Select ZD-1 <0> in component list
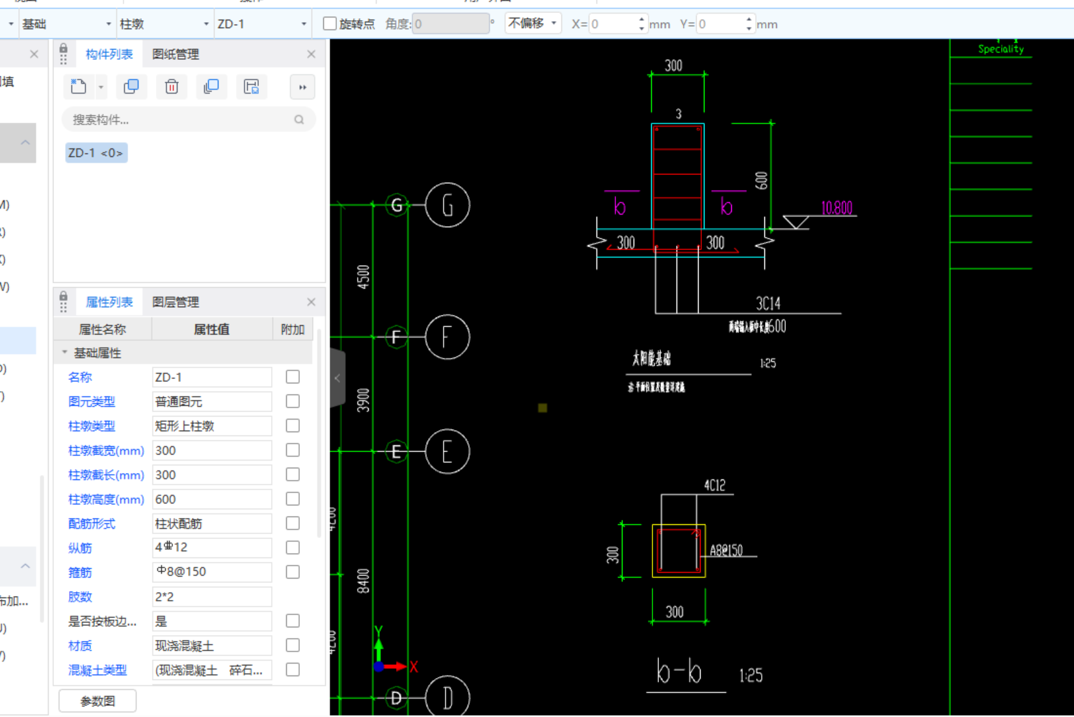 (96, 153)
